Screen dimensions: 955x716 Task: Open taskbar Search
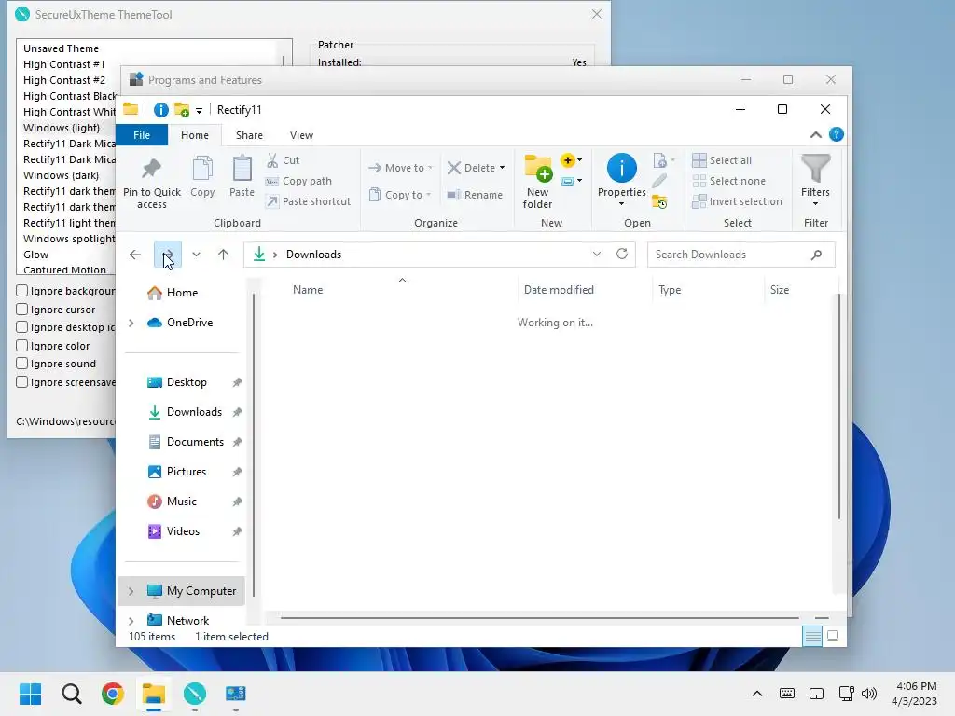point(71,694)
